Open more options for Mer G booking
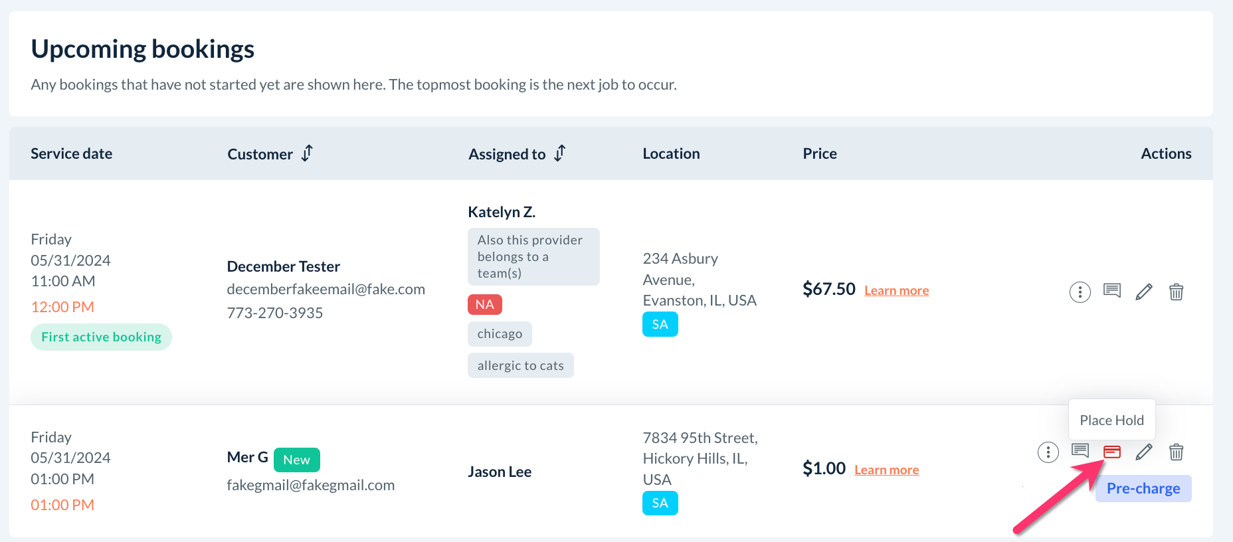Viewport: 1233px width, 542px height. point(1048,452)
